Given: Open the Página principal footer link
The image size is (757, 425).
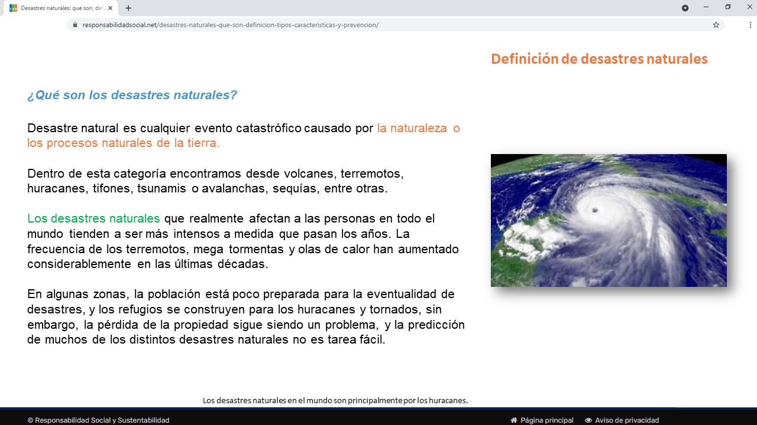Looking at the screenshot, I should tap(546, 420).
